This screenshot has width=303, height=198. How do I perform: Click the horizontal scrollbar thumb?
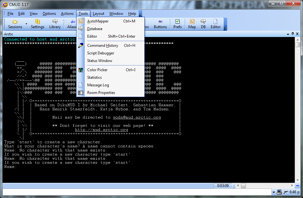[243, 186]
